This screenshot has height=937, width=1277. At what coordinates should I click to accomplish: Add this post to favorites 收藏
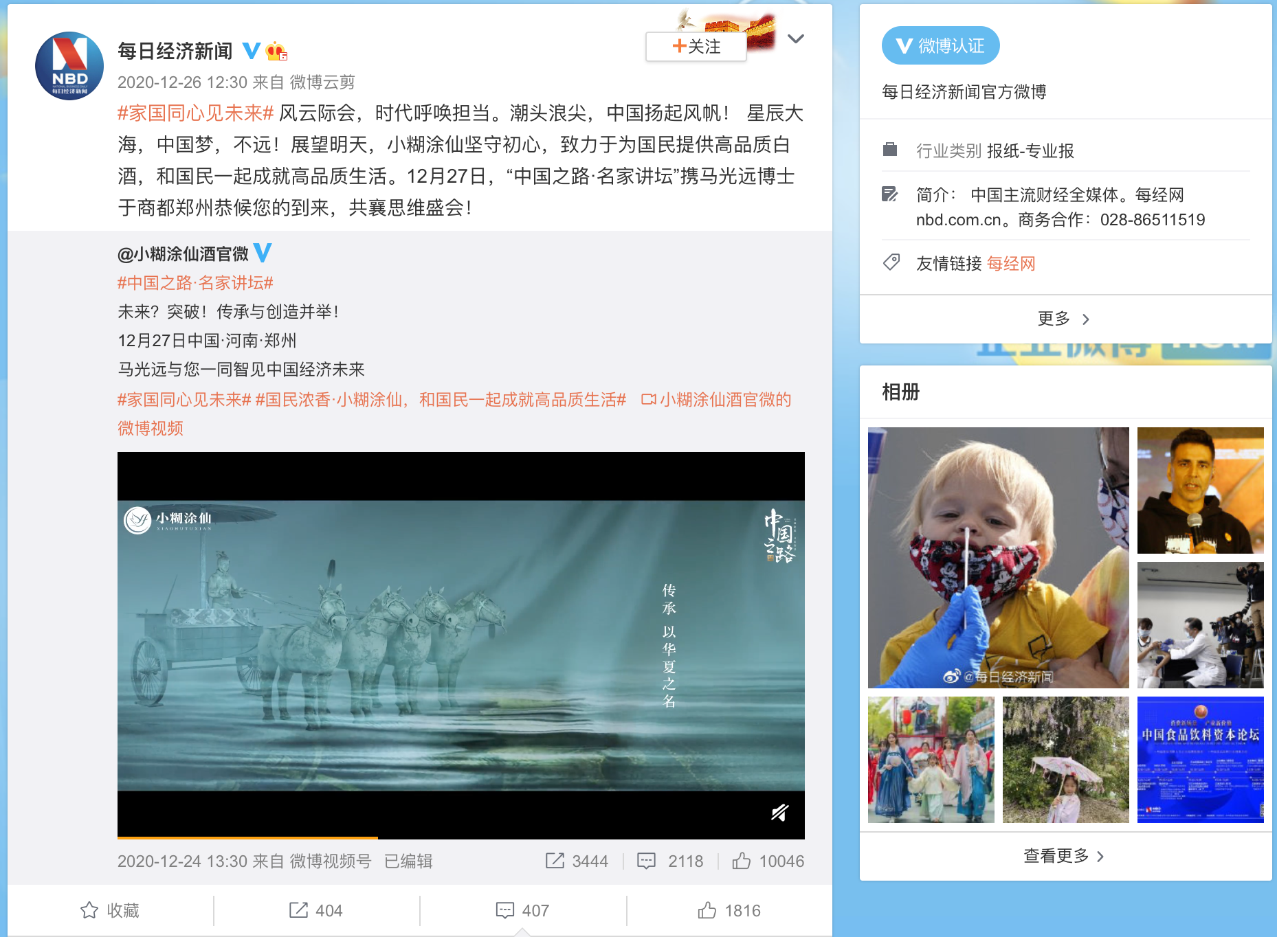110,910
